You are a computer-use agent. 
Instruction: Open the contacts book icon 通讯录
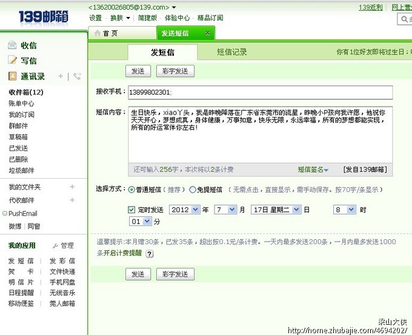point(12,76)
